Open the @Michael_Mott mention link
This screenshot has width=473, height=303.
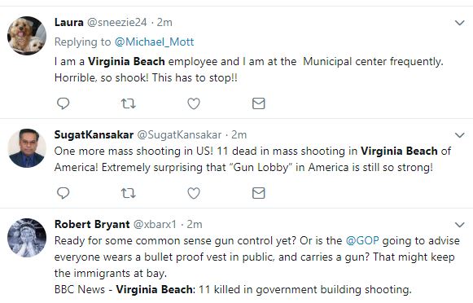point(154,42)
